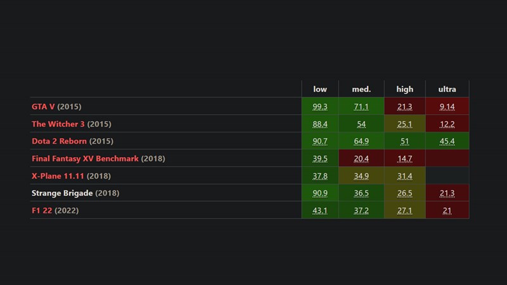Screen dimensions: 507x285
Task: Open the F1 22 game link
Action: tap(42, 210)
